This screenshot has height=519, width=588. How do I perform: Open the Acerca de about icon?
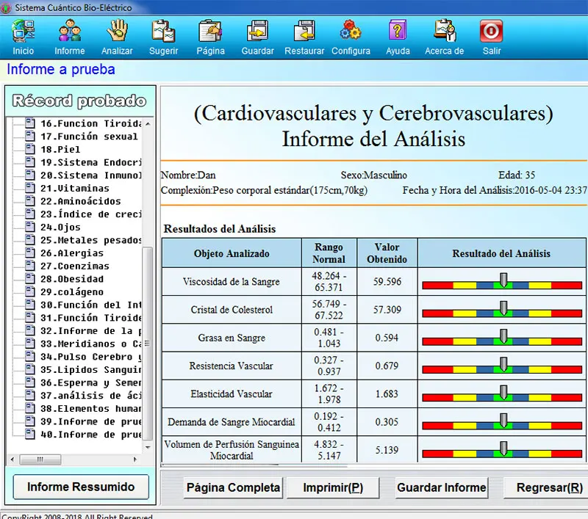coord(444,32)
